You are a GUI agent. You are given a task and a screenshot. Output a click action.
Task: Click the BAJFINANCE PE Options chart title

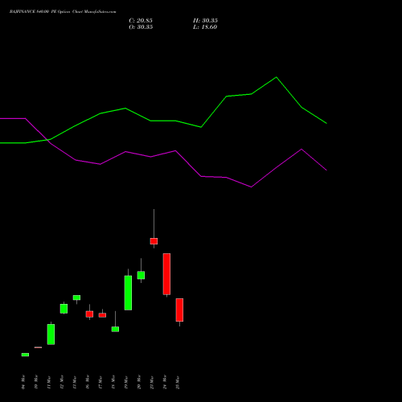(63, 12)
